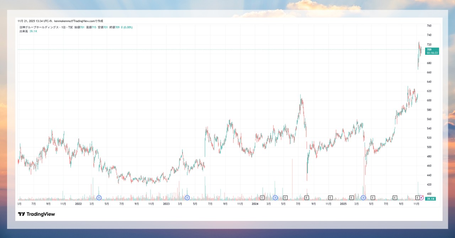Click the pink lightning bolt event icon
Viewport: 455px width, 238px height.
422,197
